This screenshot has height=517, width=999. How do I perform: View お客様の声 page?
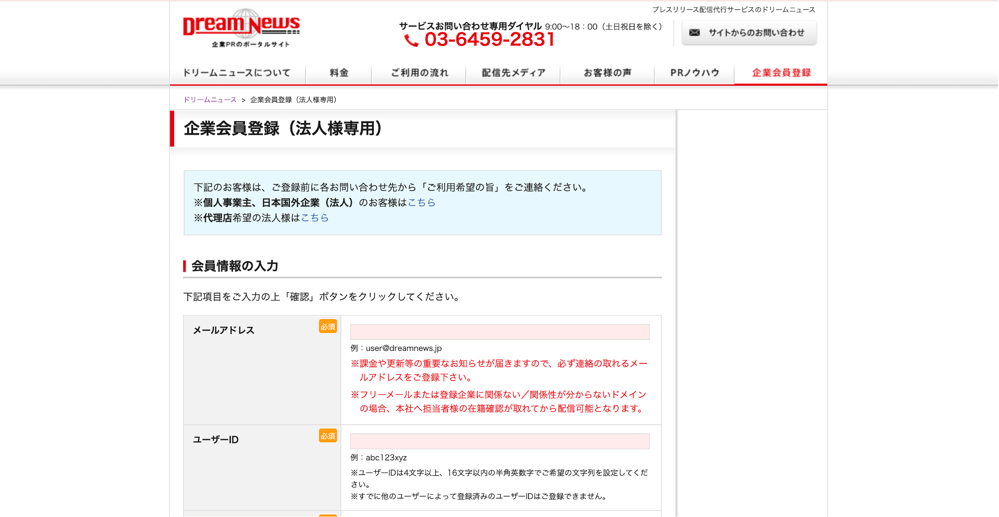point(607,73)
